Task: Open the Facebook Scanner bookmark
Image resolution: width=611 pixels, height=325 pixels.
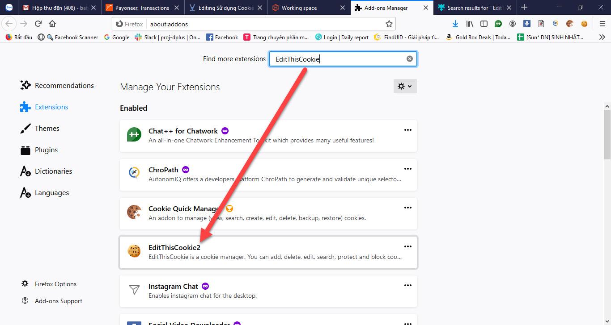Action: click(72, 37)
